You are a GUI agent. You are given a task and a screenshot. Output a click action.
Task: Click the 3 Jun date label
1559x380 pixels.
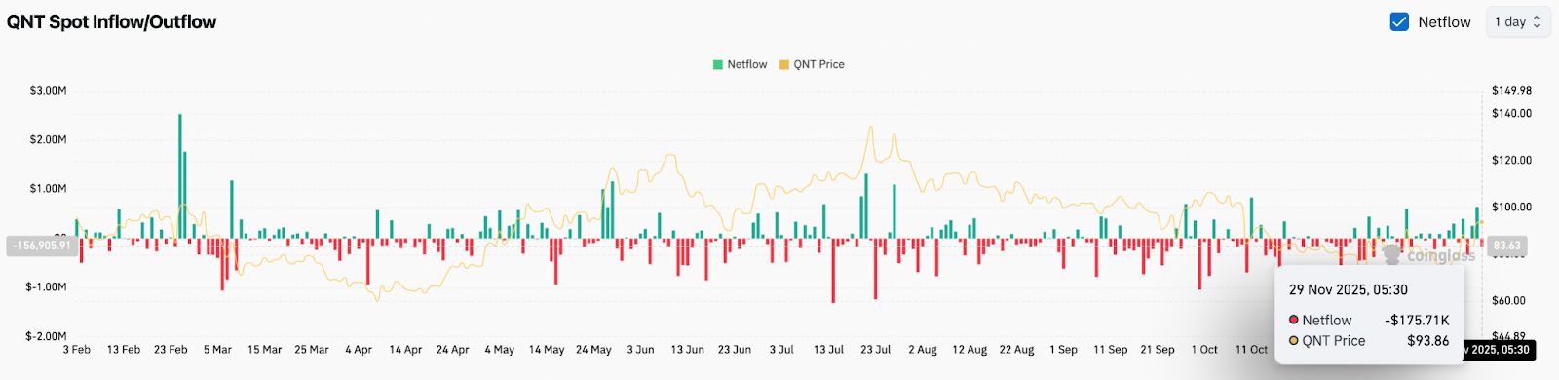640,350
